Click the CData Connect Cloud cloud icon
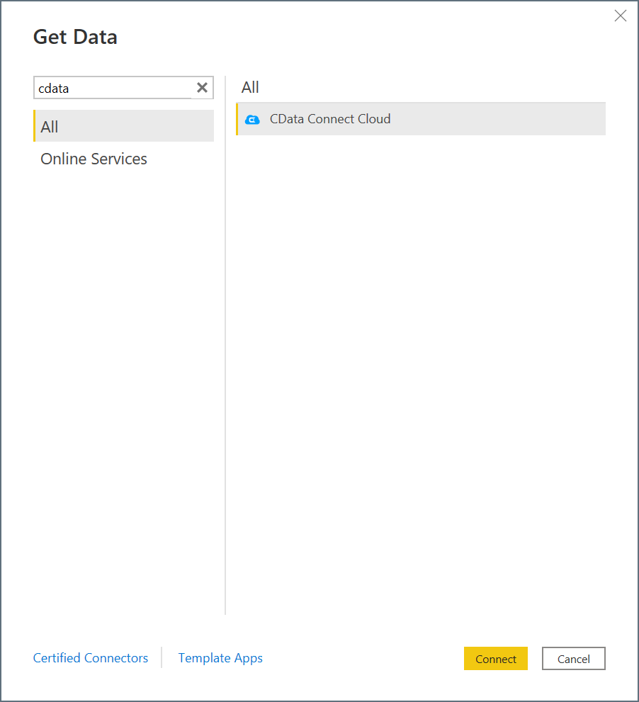This screenshot has width=639, height=702. click(253, 120)
